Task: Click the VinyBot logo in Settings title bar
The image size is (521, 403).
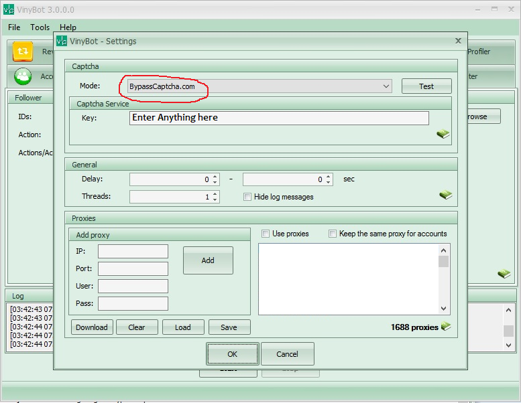Action: click(x=62, y=41)
